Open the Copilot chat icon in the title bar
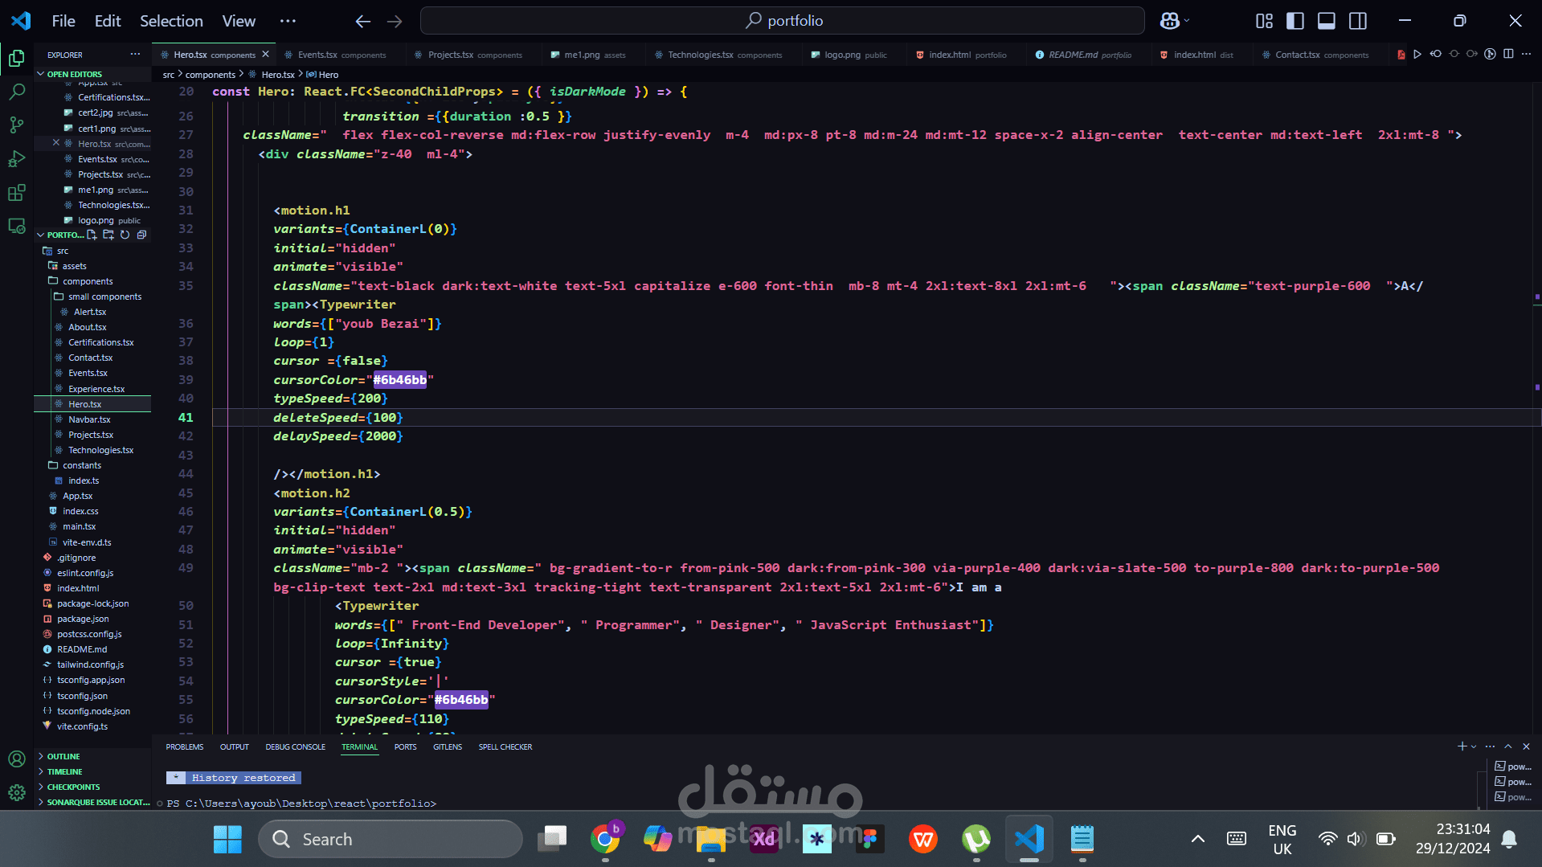The width and height of the screenshot is (1542, 867). click(1169, 21)
